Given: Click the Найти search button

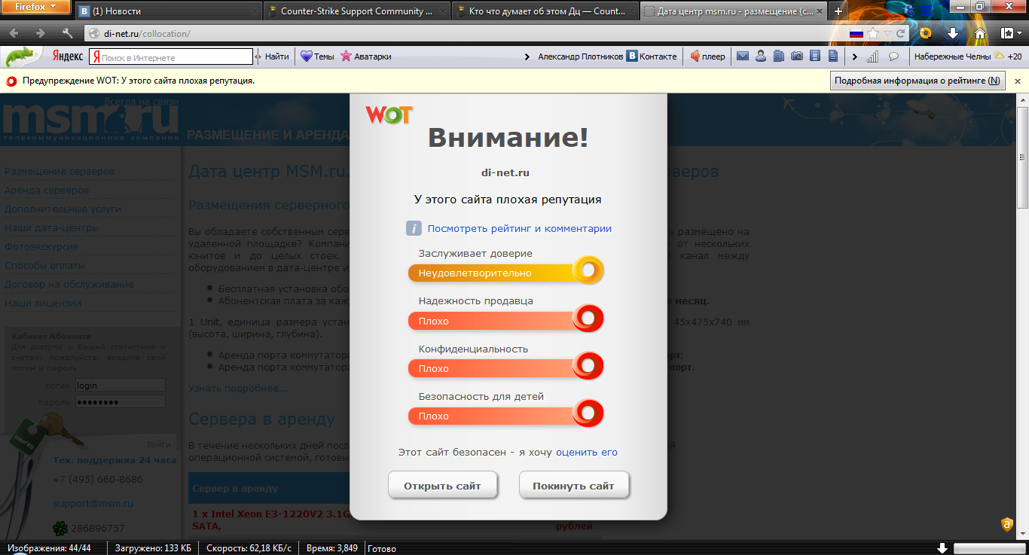Looking at the screenshot, I should point(276,56).
